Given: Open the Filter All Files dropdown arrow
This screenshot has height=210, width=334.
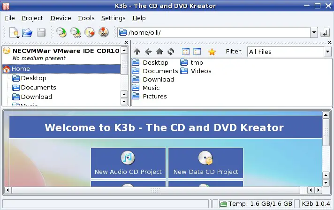Looking at the screenshot, I should coord(327,52).
